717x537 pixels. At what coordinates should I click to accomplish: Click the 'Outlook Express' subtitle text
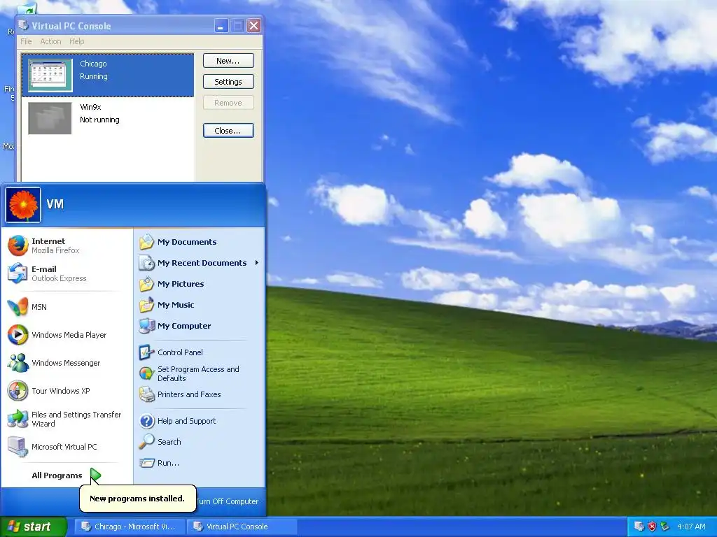pos(59,278)
